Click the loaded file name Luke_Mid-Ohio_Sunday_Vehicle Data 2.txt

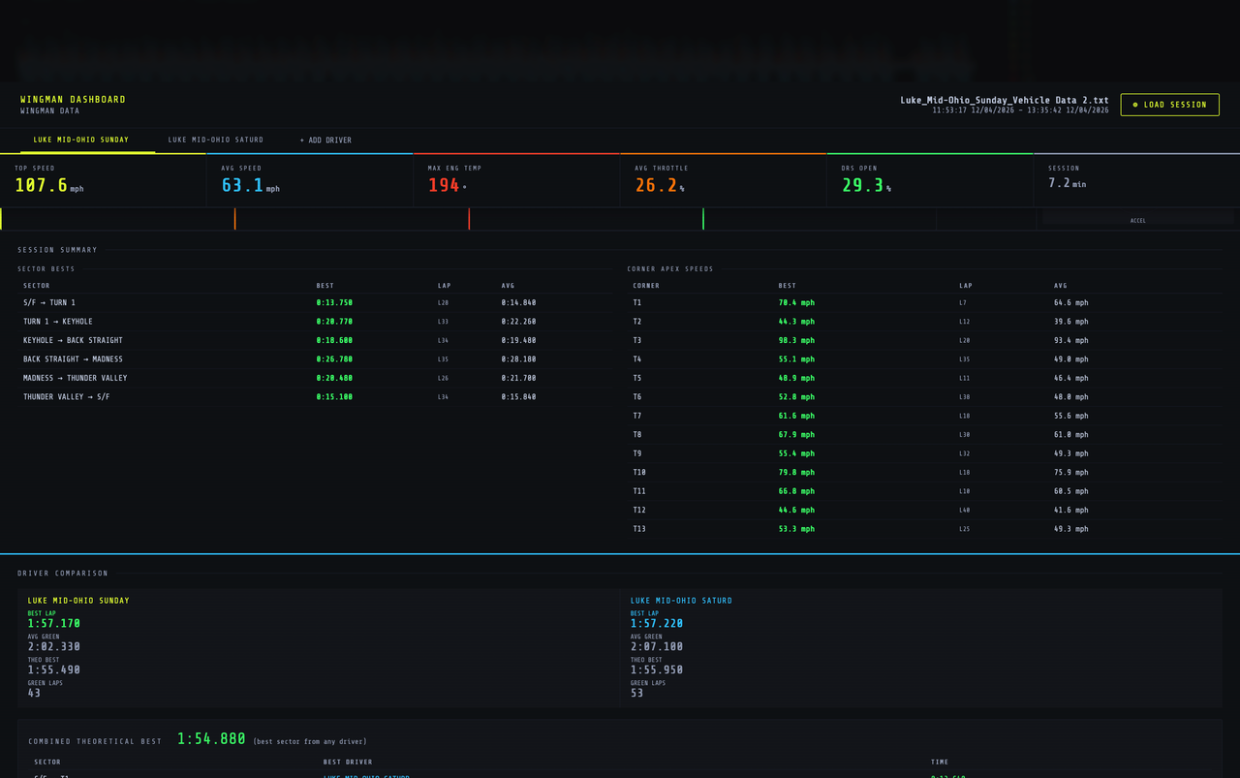coord(1005,100)
